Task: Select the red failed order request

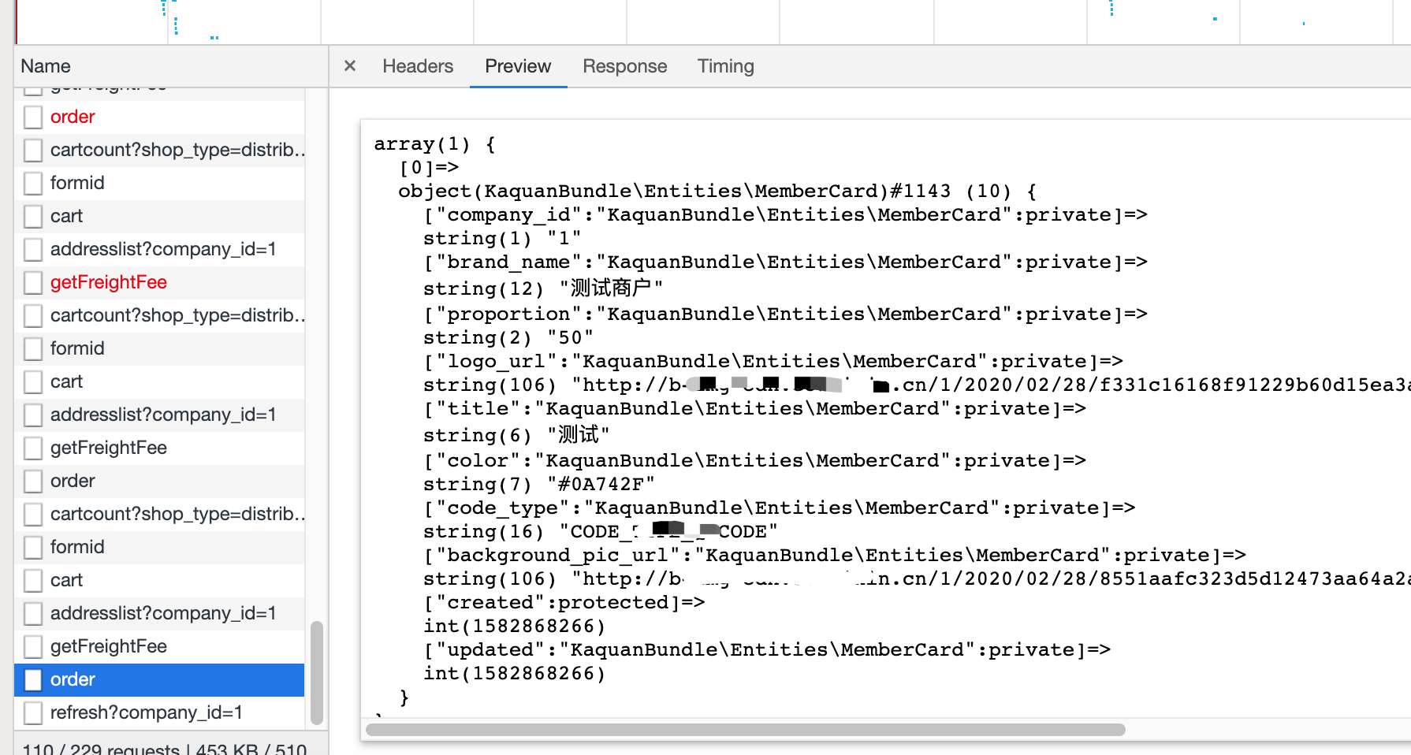Action: point(73,117)
